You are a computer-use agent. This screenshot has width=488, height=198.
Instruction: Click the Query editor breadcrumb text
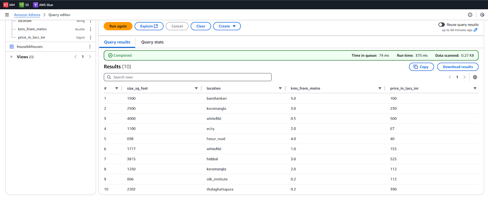click(59, 15)
